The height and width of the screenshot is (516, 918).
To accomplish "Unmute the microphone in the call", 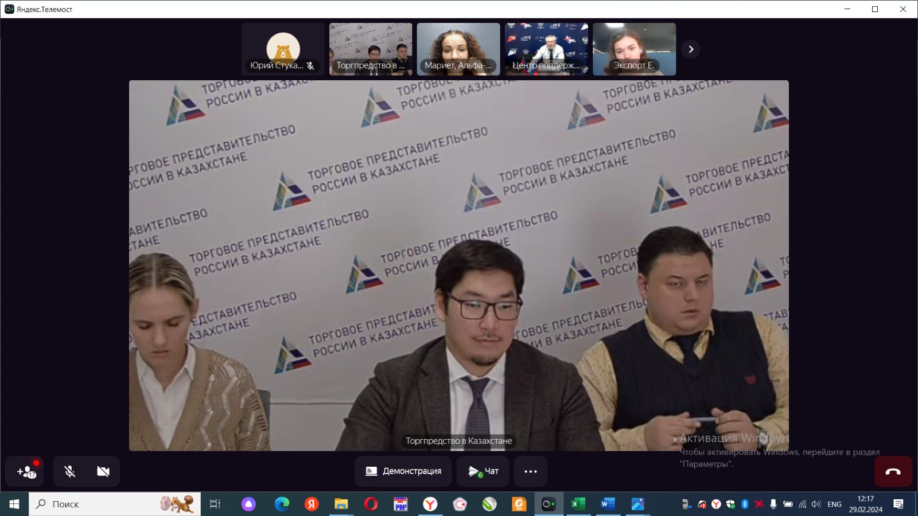I will tap(70, 471).
